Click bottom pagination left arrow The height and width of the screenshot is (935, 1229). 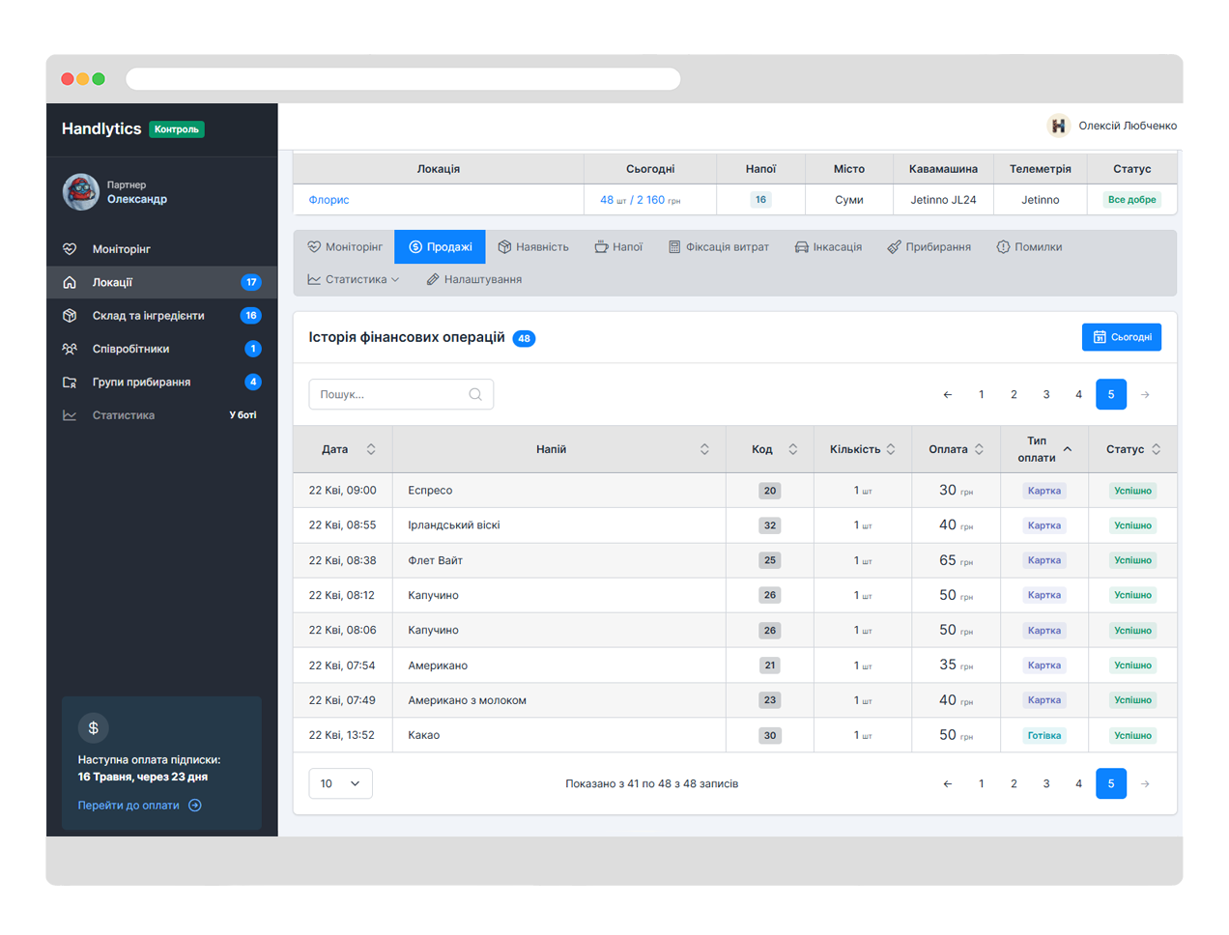[x=948, y=783]
